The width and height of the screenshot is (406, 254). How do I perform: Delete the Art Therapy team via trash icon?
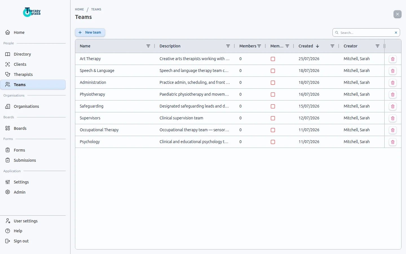click(392, 59)
